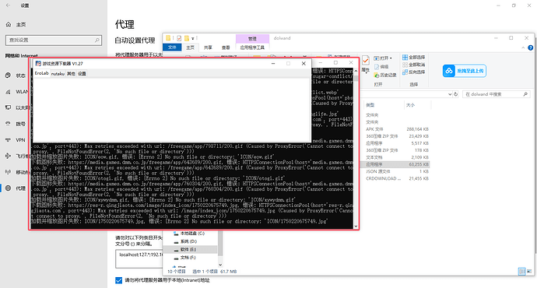Click the address bar refresh icon
Screen dimensions: 537x288
(x=456, y=94)
